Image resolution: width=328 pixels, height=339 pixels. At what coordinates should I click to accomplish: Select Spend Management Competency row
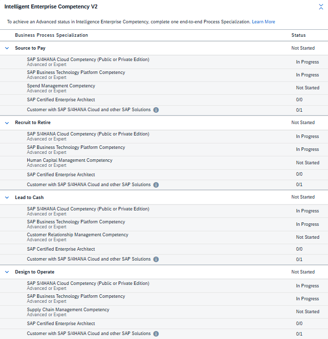(x=61, y=86)
